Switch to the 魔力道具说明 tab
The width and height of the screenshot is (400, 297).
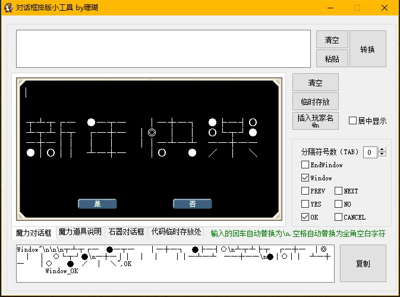coord(80,232)
